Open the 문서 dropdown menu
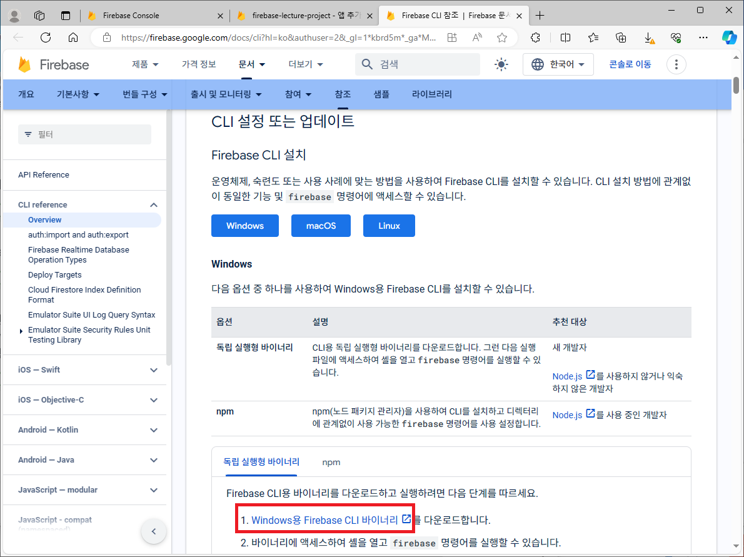Image resolution: width=744 pixels, height=557 pixels. [x=251, y=64]
